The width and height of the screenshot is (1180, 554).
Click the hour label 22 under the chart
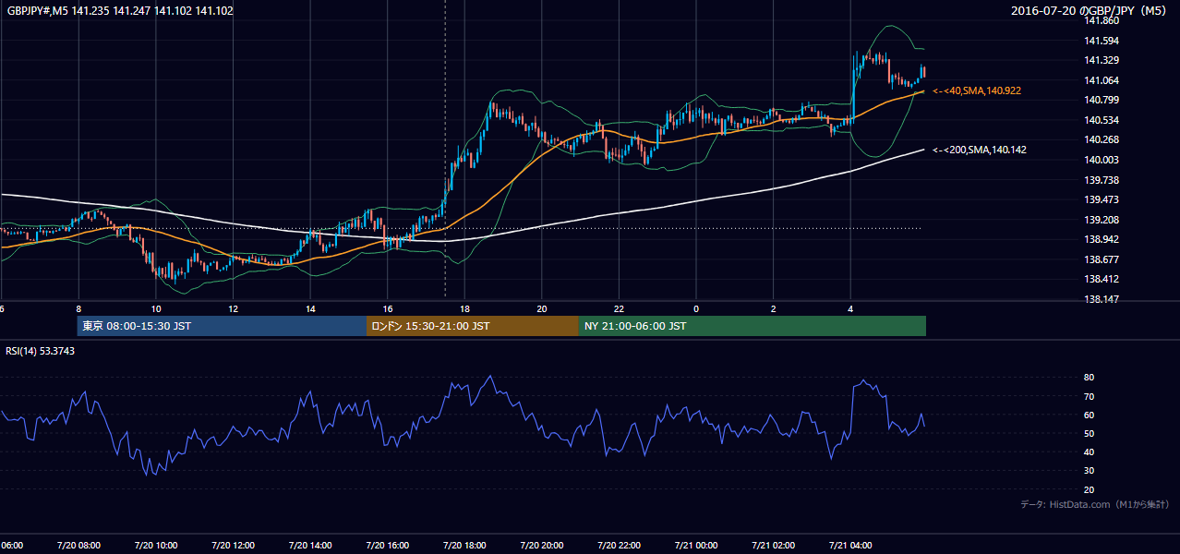coord(619,308)
